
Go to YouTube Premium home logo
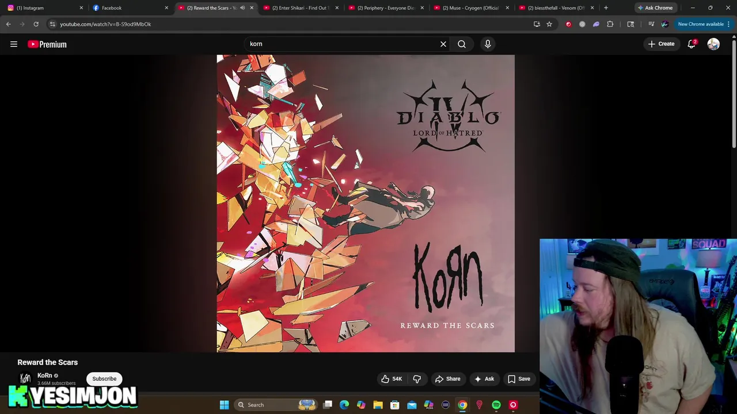click(47, 44)
